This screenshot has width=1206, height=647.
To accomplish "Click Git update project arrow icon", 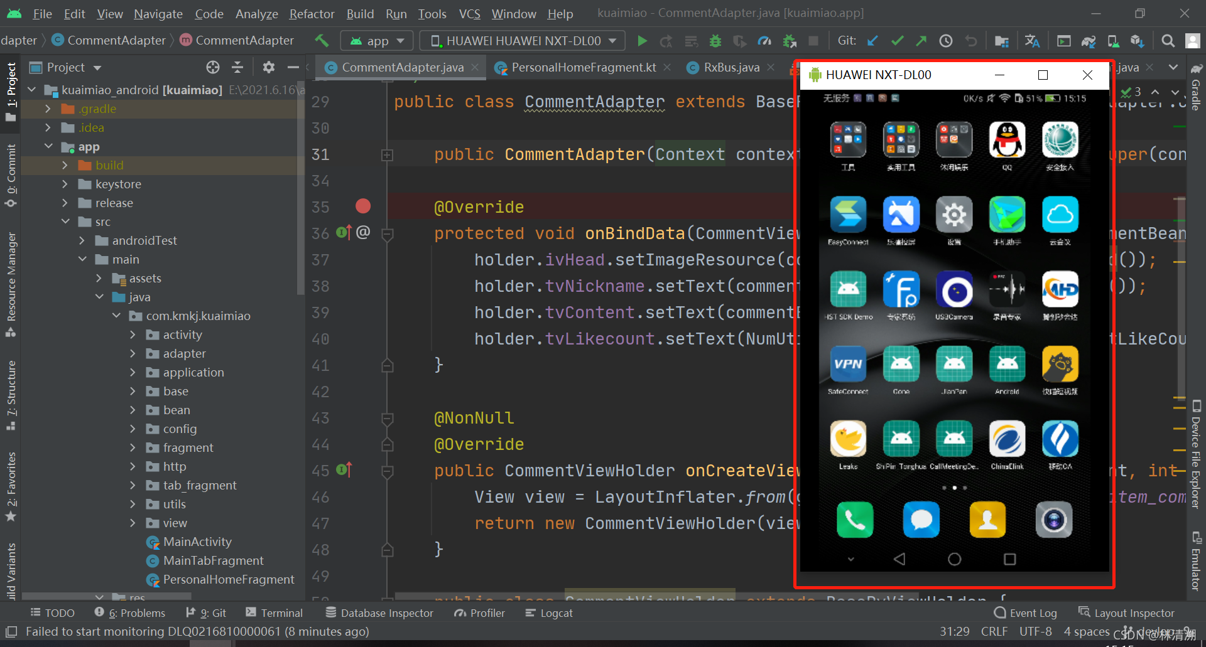I will pyautogui.click(x=872, y=41).
